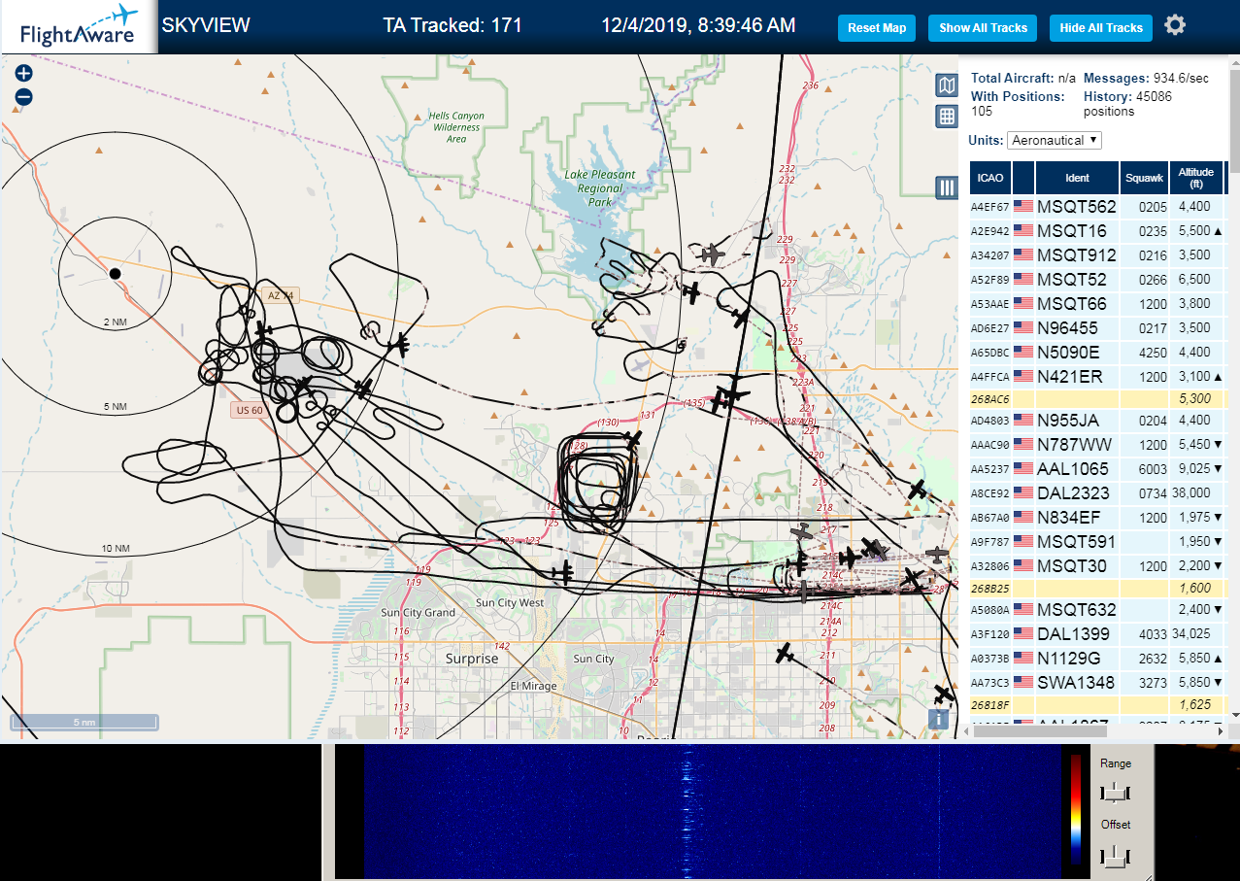Click the waterfall spectrum display
This screenshot has height=881, width=1240.
[713, 812]
